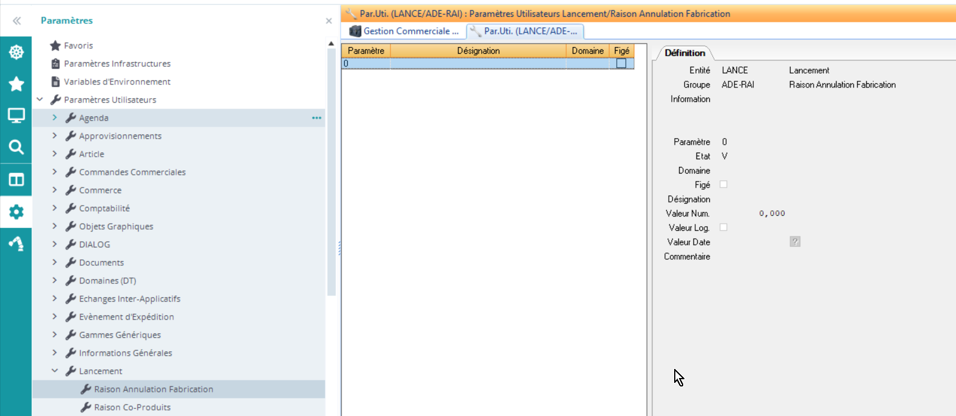Collapse the Paramètres Utilisateurs tree node

(40, 99)
